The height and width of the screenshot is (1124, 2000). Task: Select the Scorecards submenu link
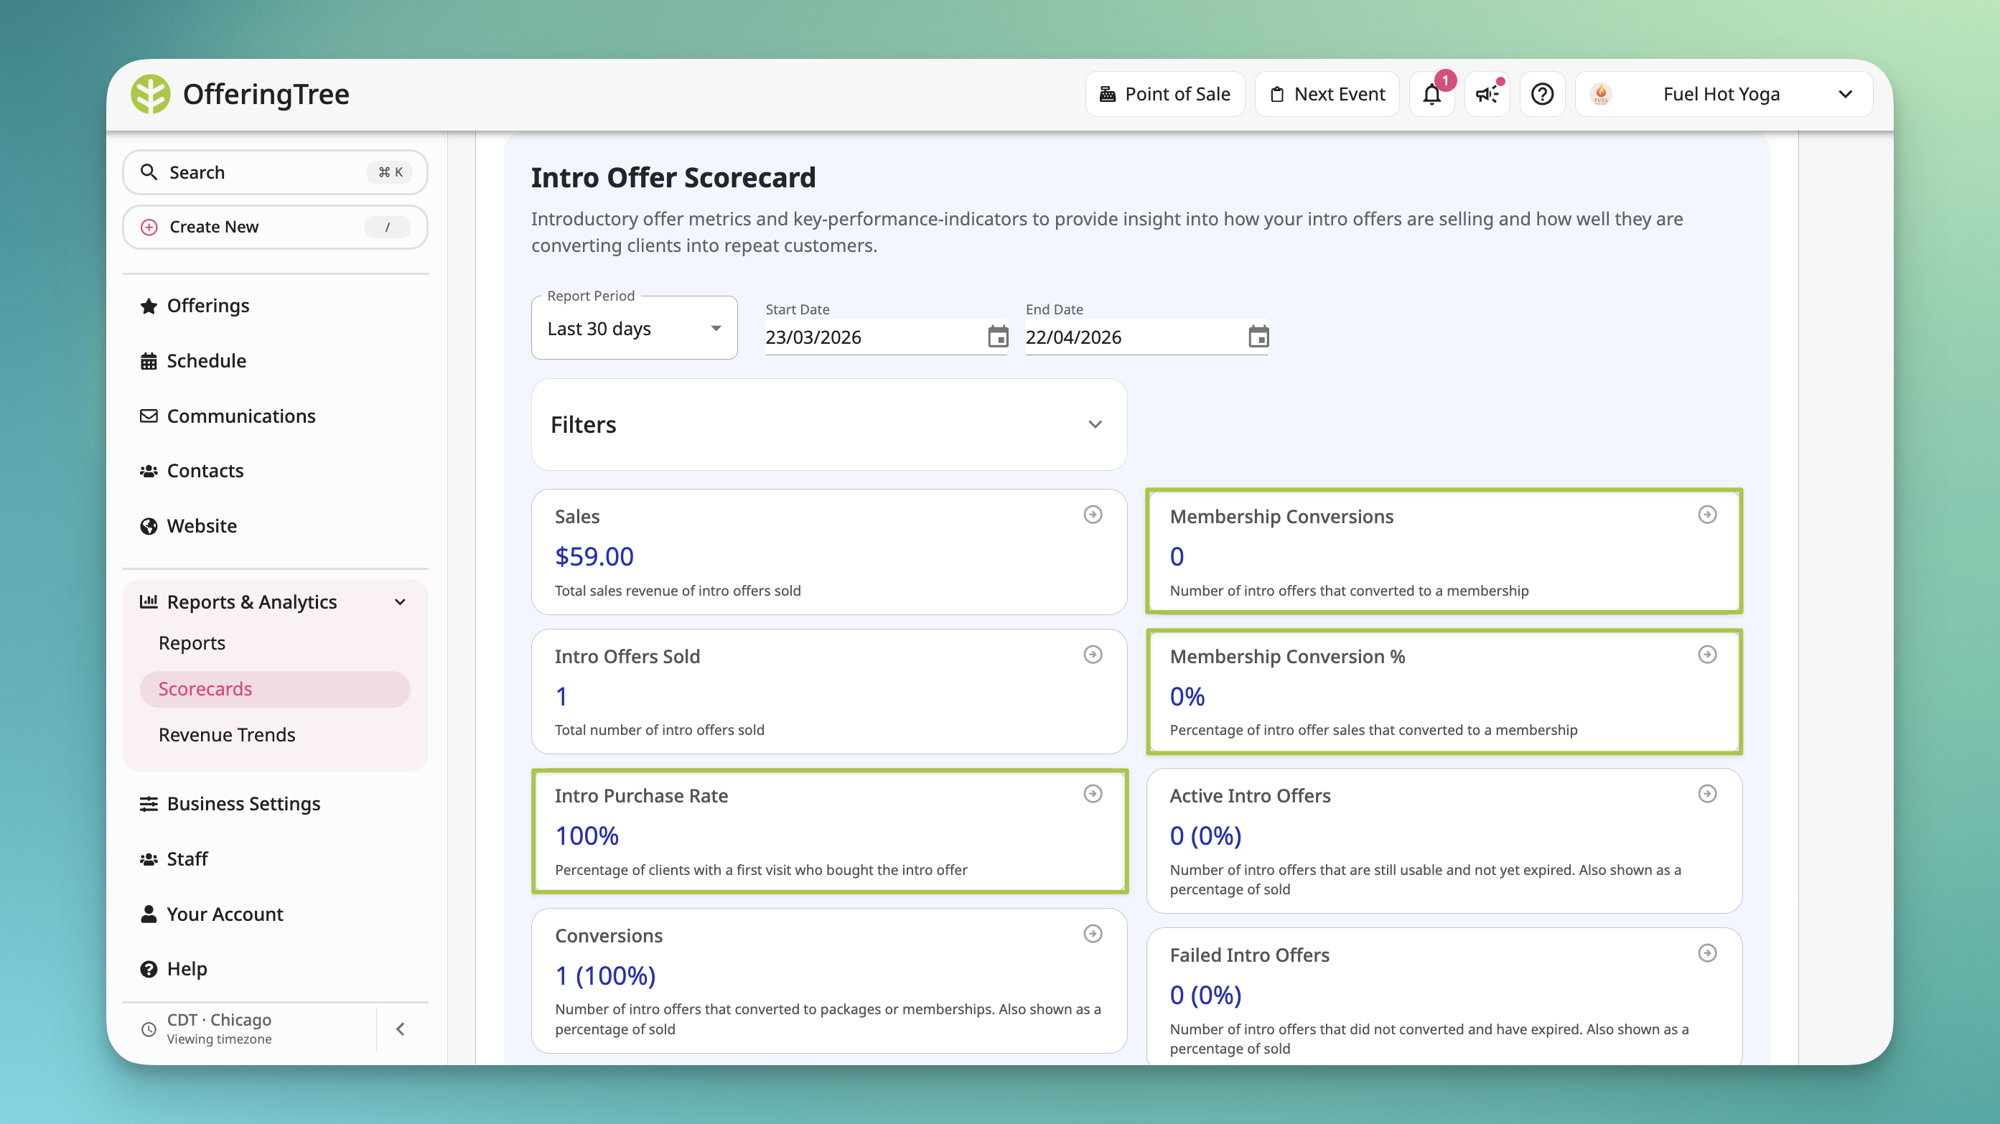click(x=275, y=689)
